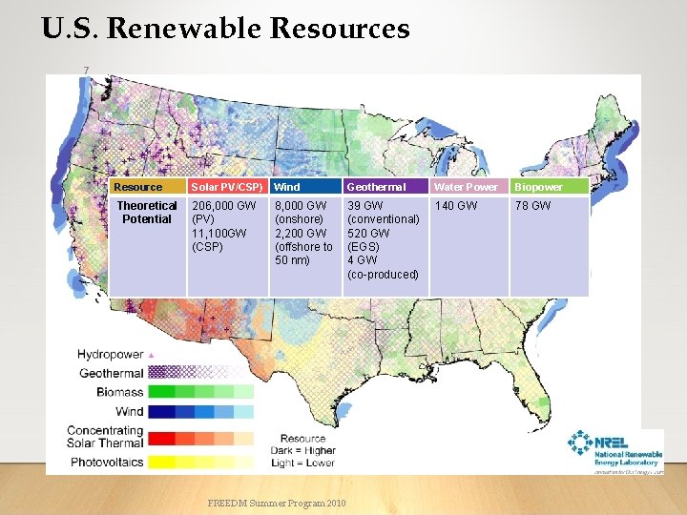Viewport: 687px width, 515px height.
Task: Click the 'Biopower' header cell
Action: click(550, 187)
